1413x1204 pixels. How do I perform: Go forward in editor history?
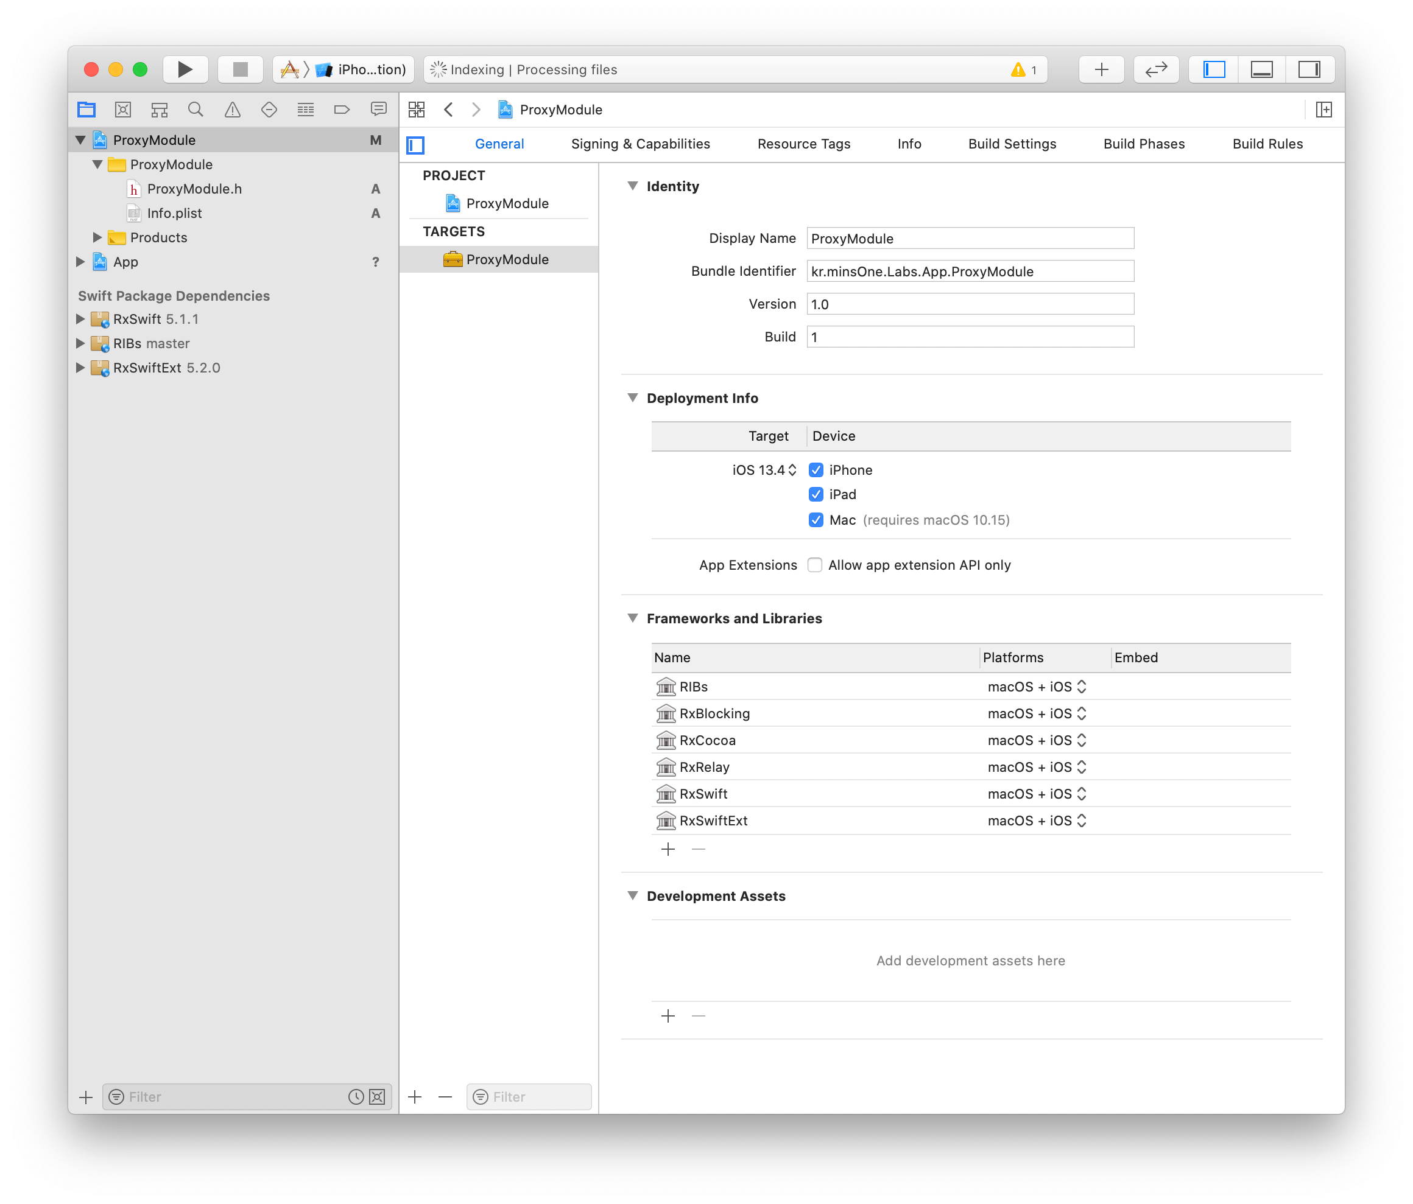click(476, 110)
